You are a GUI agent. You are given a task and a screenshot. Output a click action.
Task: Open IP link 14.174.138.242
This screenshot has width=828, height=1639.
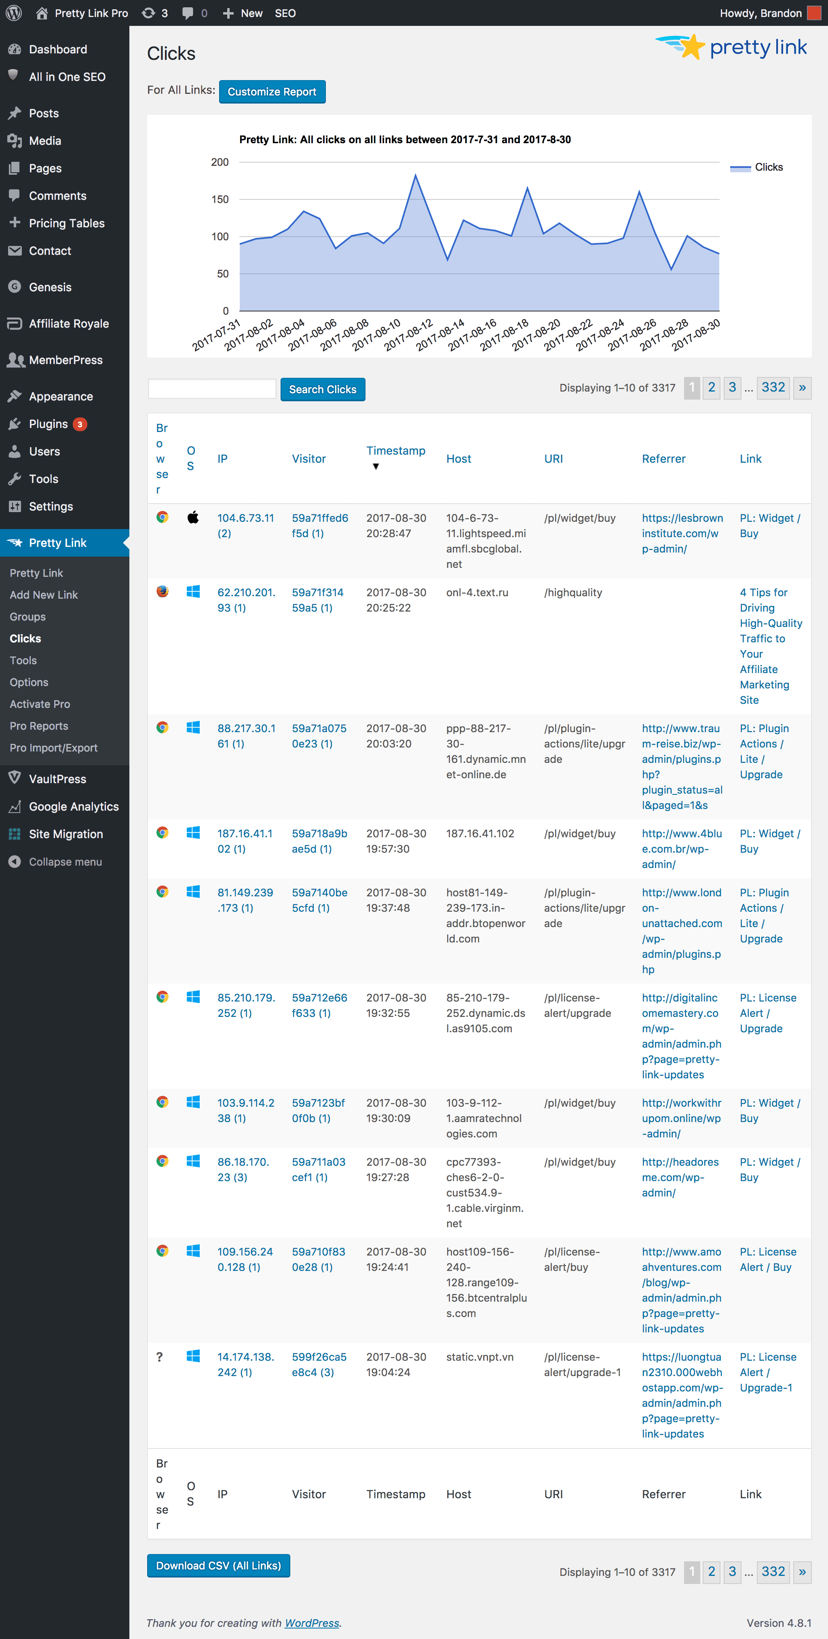pyautogui.click(x=245, y=1364)
